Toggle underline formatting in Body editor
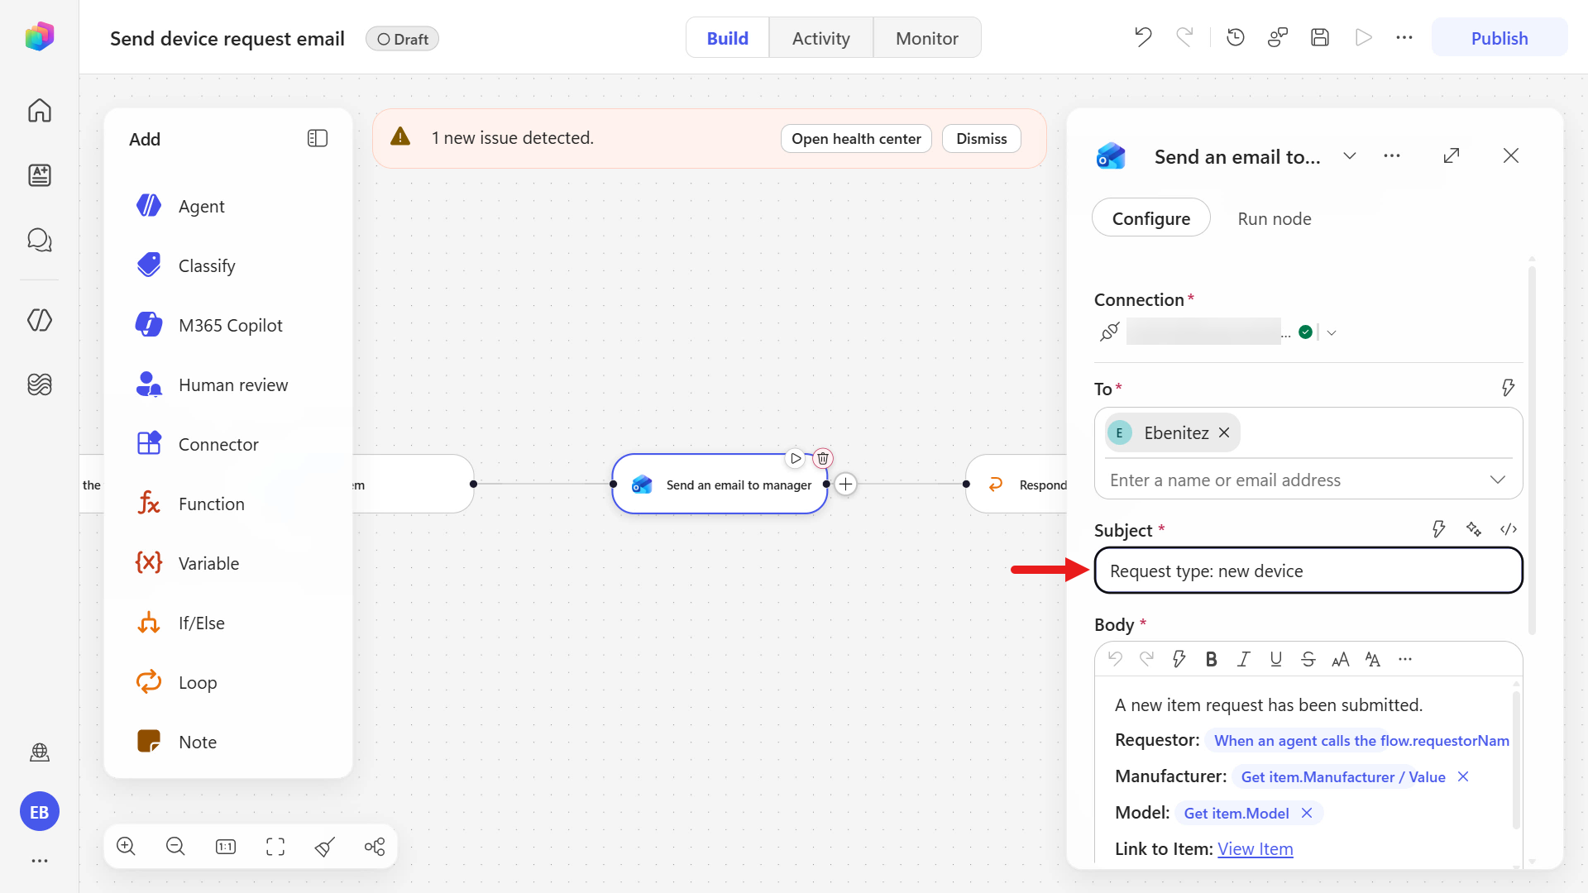This screenshot has height=893, width=1588. [x=1275, y=659]
